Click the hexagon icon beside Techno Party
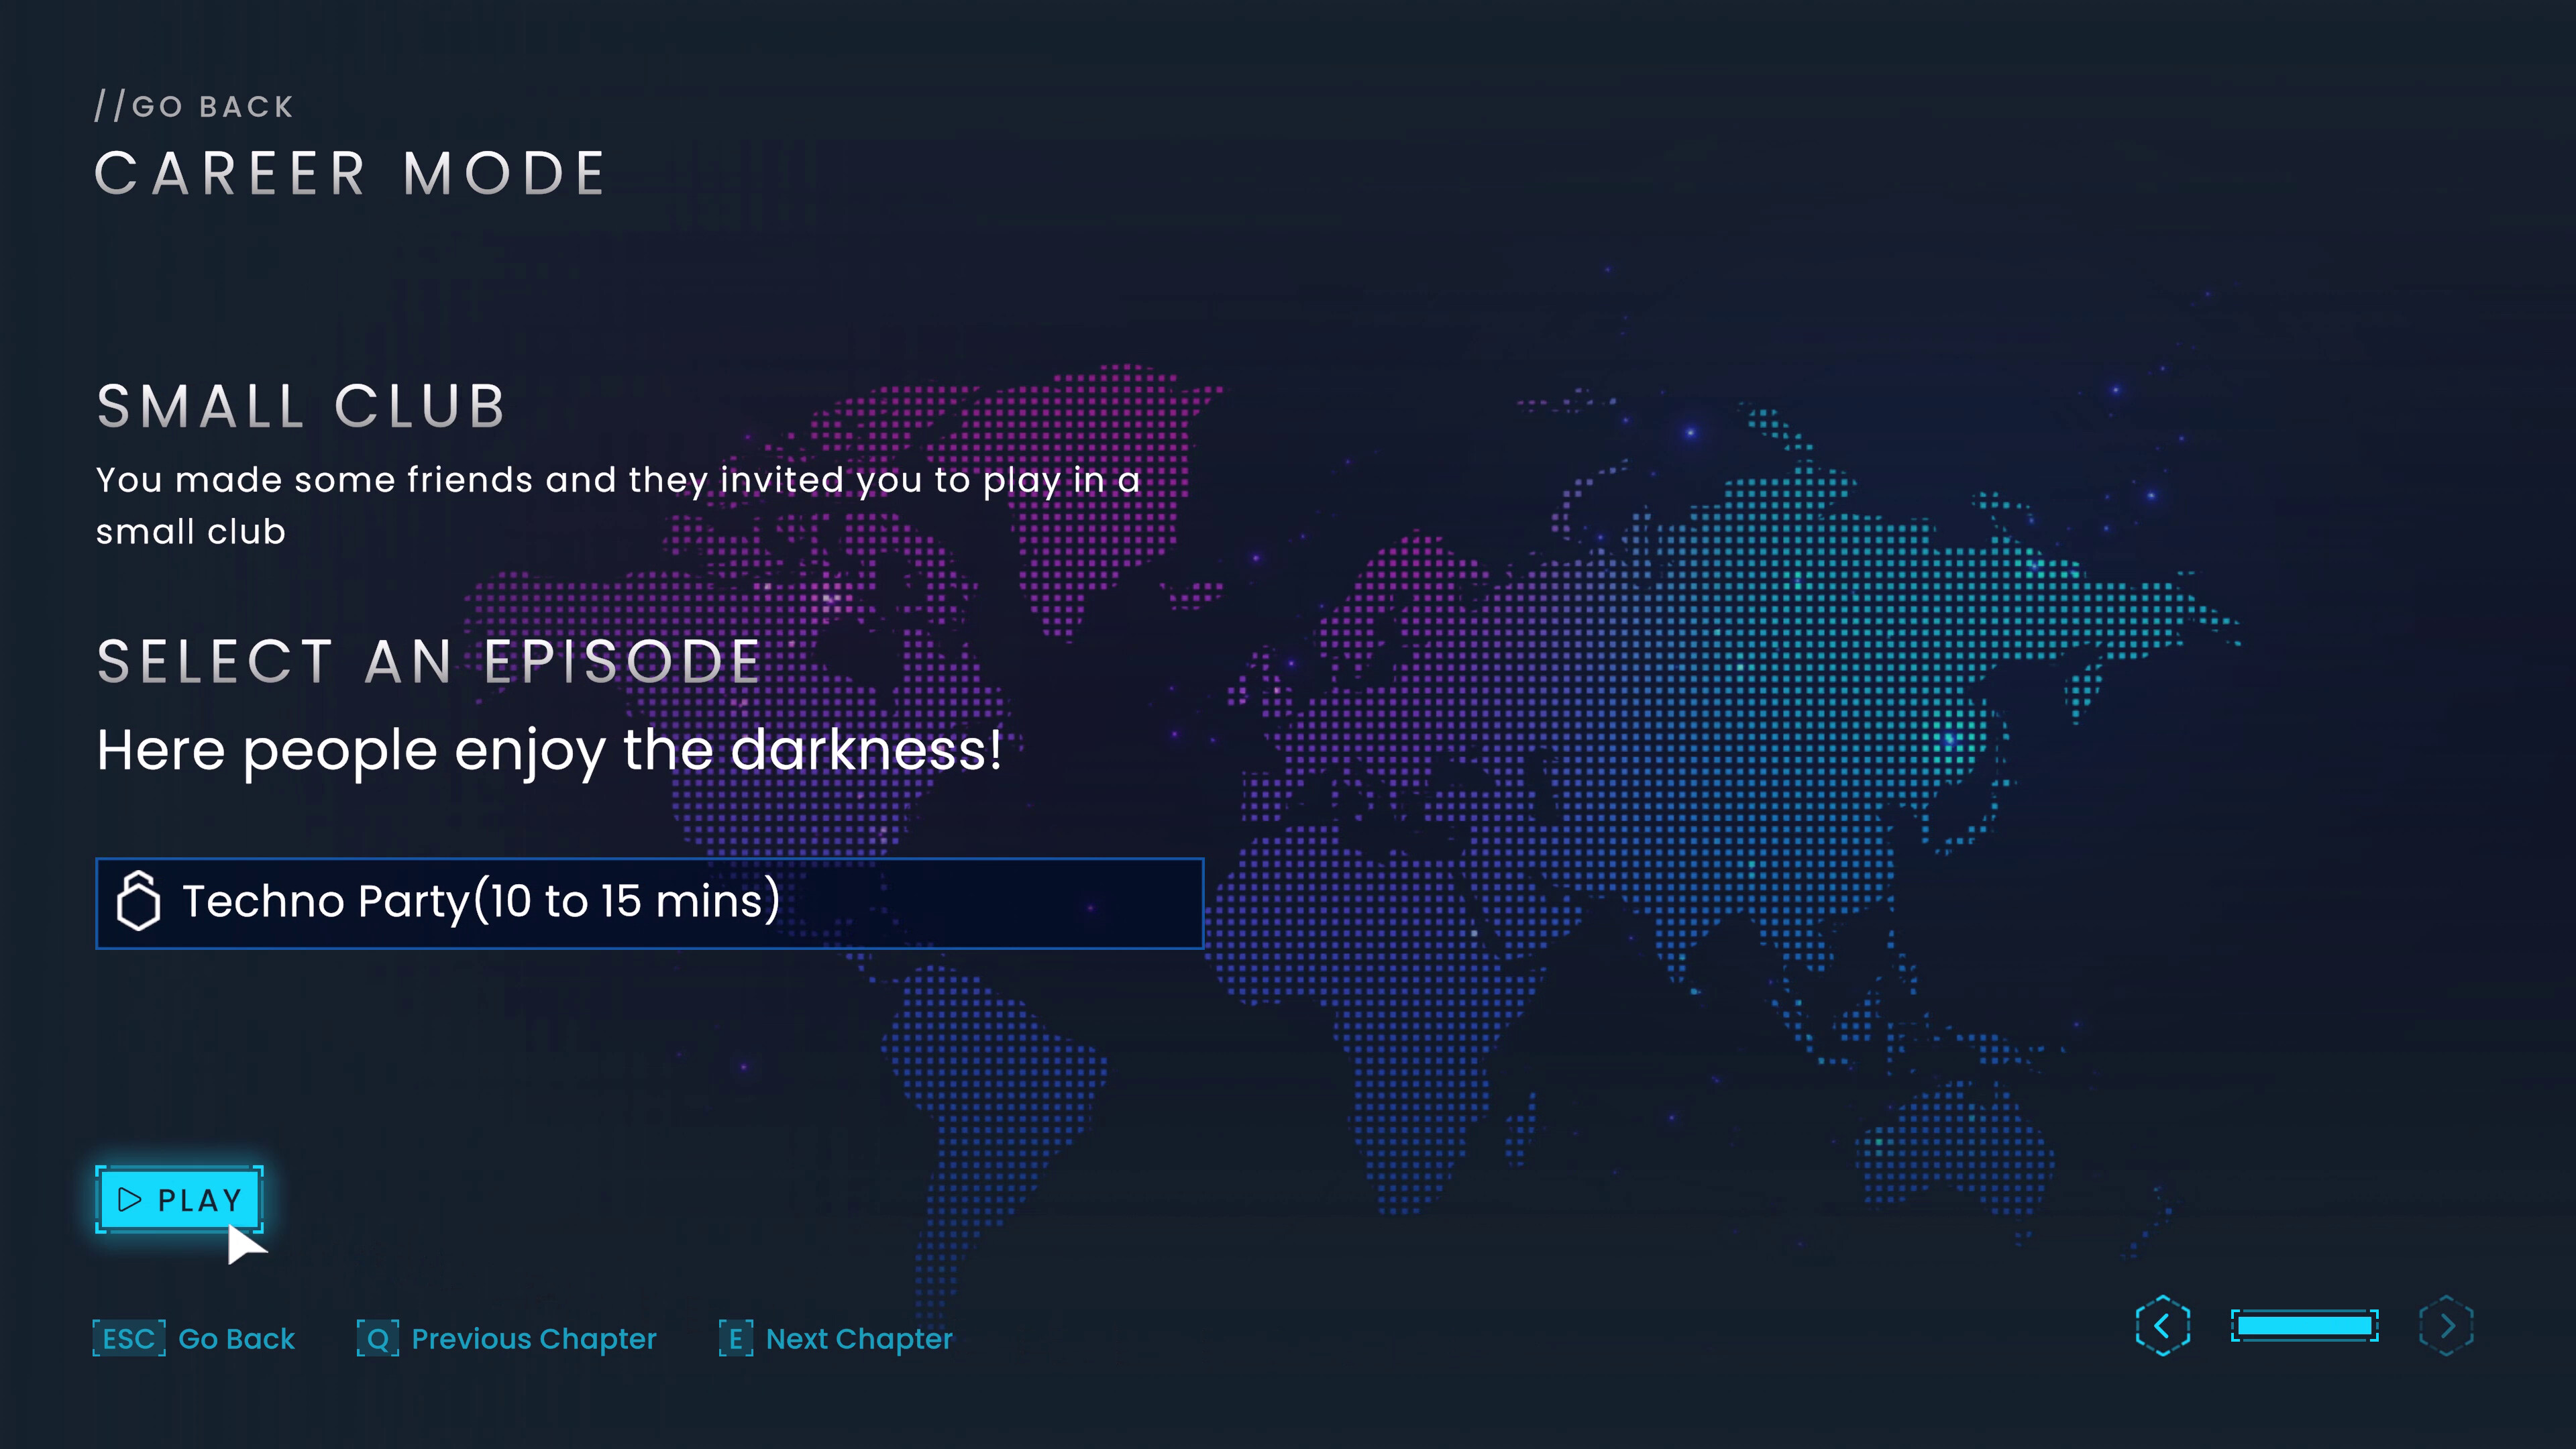Image resolution: width=2576 pixels, height=1449 pixels. click(141, 902)
